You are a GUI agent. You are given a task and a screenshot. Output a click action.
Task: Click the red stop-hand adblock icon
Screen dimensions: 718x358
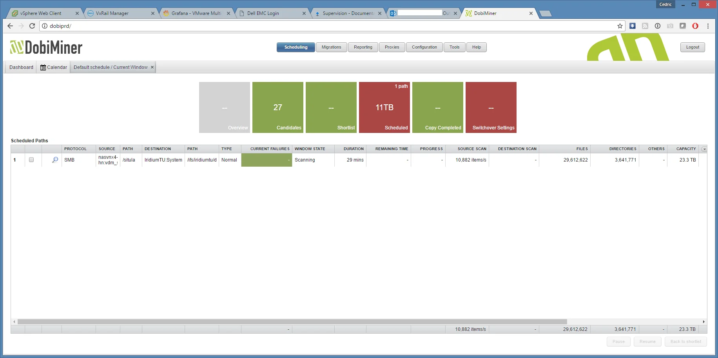[x=695, y=26]
